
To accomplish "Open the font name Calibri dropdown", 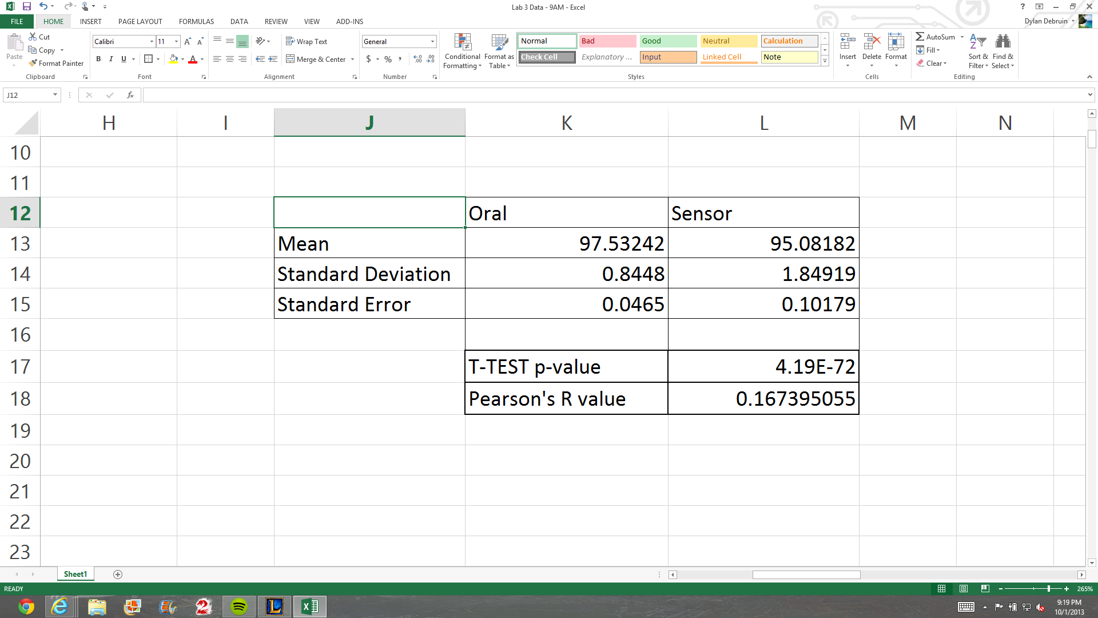I will 152,42.
